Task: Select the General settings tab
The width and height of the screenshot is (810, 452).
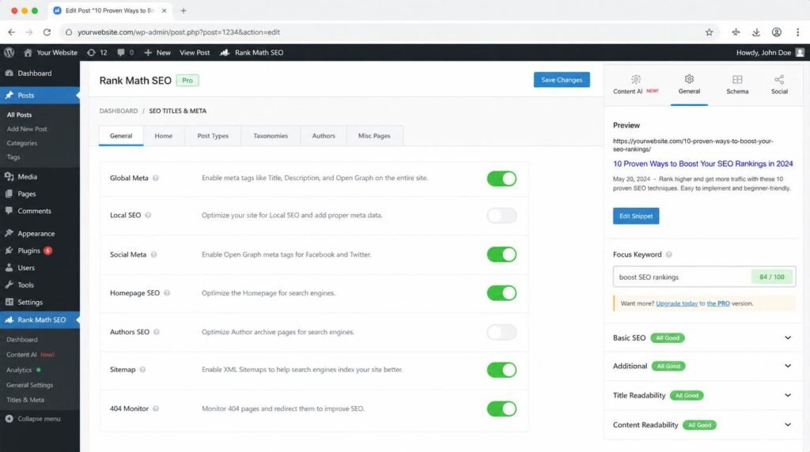Action: pos(121,136)
